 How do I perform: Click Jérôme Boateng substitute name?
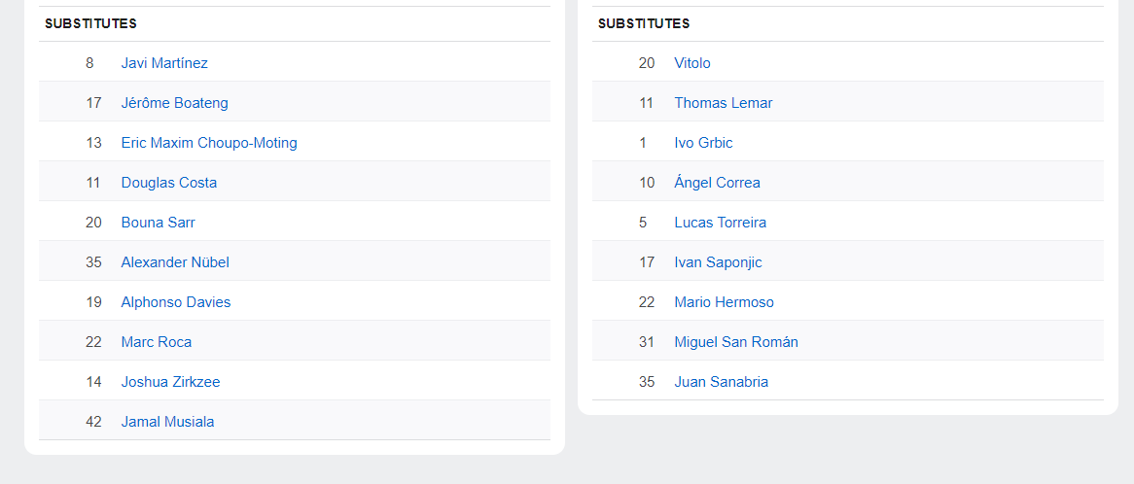pyautogui.click(x=174, y=103)
